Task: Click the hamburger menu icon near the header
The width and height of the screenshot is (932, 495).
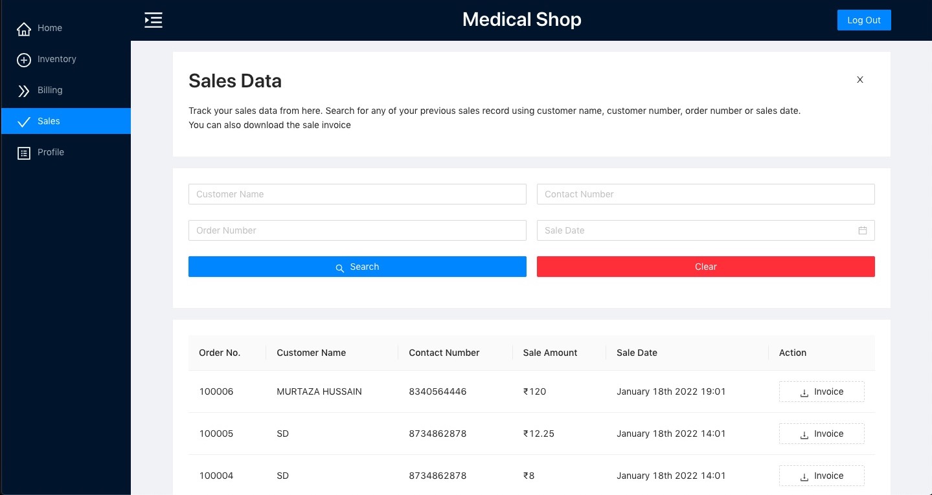Action: pos(153,20)
